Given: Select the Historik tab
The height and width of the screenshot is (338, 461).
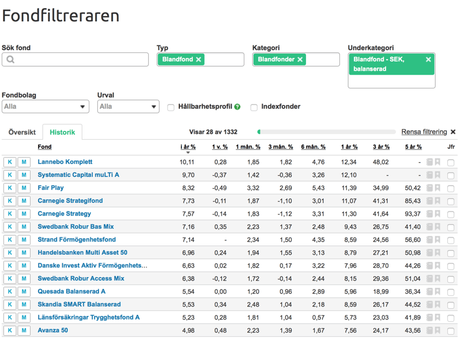Looking at the screenshot, I should pyautogui.click(x=62, y=132).
